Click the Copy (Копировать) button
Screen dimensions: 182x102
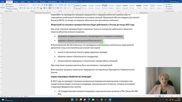pos(10,7)
